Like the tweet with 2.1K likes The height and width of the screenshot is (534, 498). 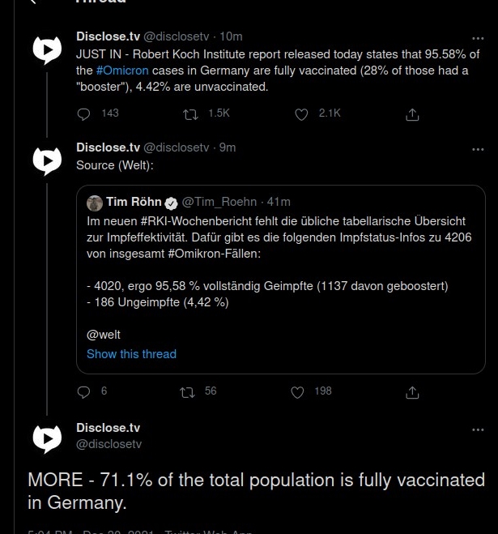coord(301,114)
